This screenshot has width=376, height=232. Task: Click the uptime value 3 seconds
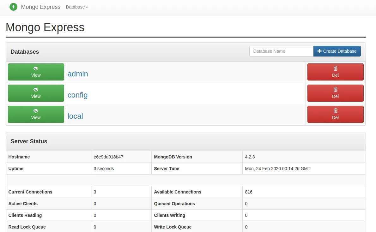point(104,169)
